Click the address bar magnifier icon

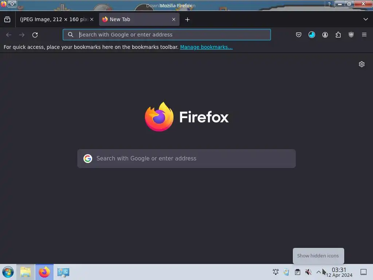(x=70, y=35)
